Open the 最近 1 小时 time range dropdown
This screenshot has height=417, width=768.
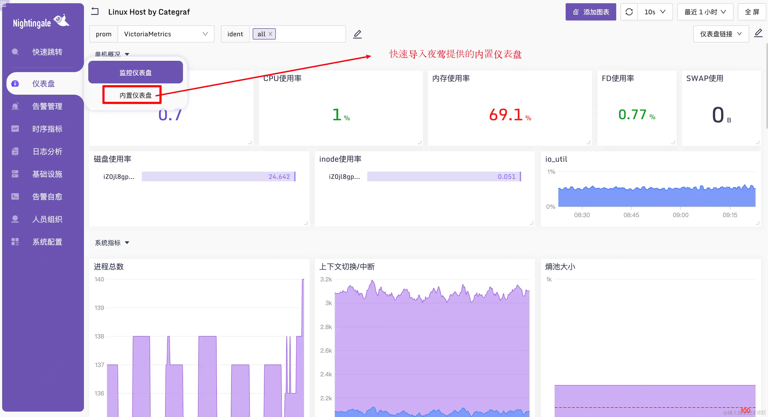click(x=705, y=12)
